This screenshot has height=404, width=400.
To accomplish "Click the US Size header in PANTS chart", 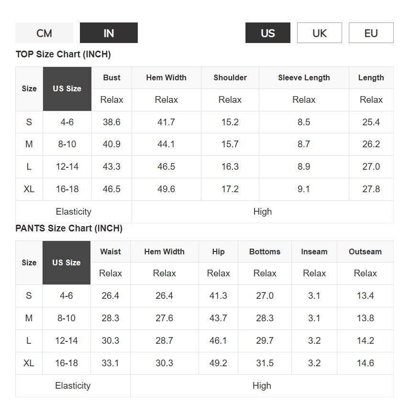I will tap(67, 262).
